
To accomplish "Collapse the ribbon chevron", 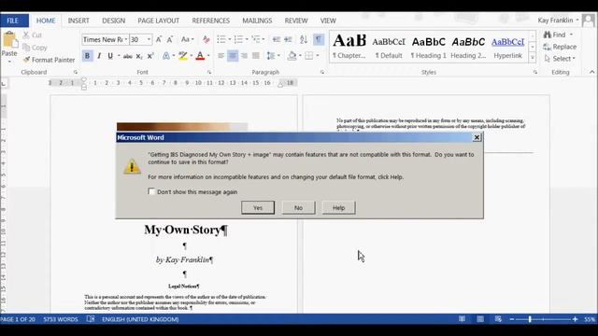I will click(x=591, y=72).
